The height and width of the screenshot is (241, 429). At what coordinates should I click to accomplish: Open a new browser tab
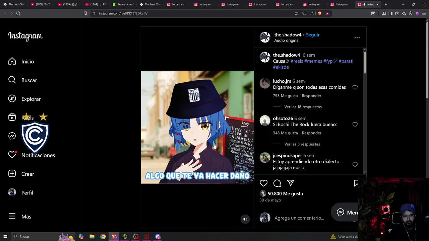click(x=386, y=4)
